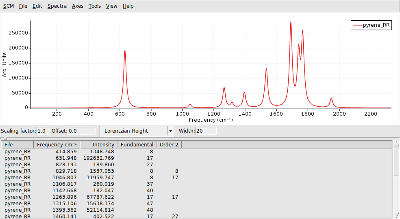Click the Order 2 column header
Viewport: 400px width, 219px height.
(169, 145)
